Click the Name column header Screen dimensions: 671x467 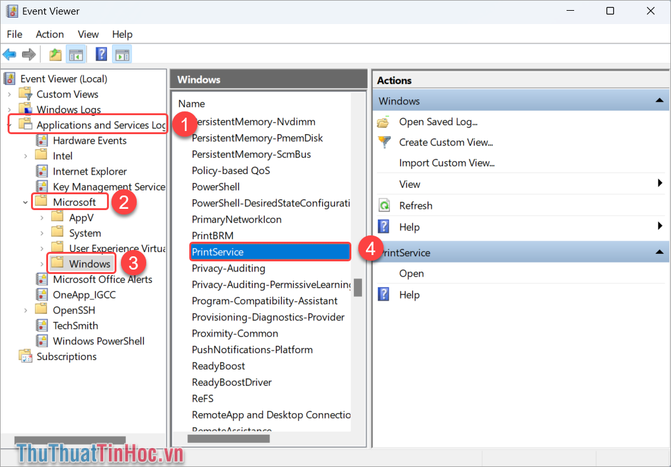[x=191, y=104]
